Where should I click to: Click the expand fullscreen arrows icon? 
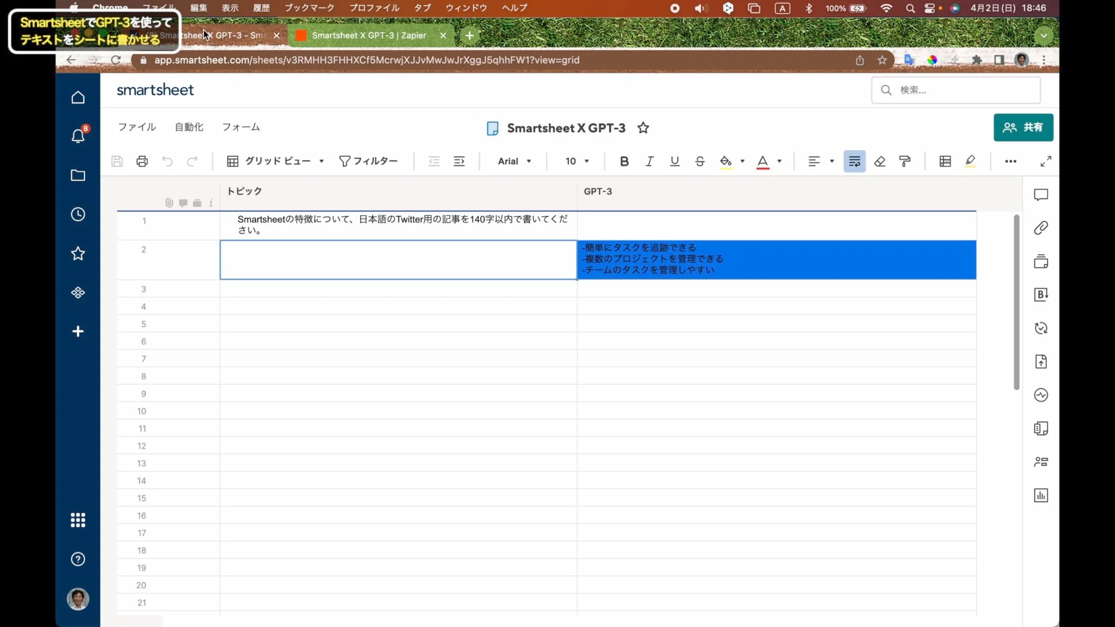tap(1046, 161)
